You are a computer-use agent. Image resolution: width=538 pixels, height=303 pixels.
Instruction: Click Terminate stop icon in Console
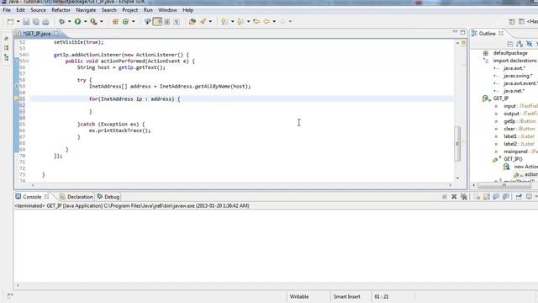[x=445, y=196]
